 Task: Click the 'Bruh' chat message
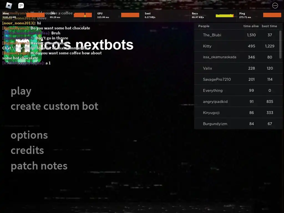point(56,33)
